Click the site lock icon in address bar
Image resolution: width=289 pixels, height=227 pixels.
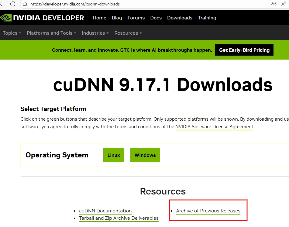[25, 4]
